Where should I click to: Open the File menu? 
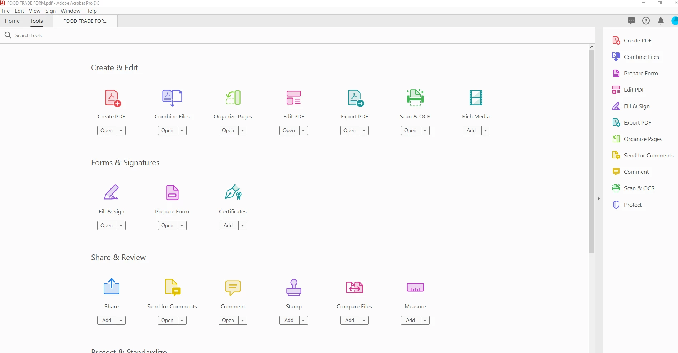point(6,11)
